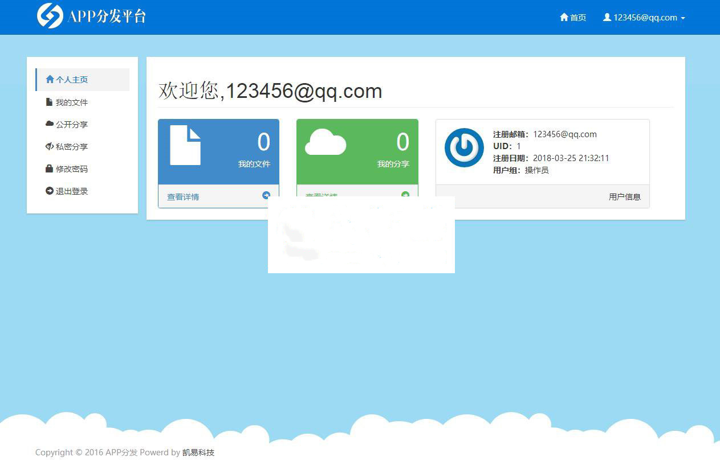Click the file icon next to 我的文件
The height and width of the screenshot is (469, 720).
[x=49, y=102]
